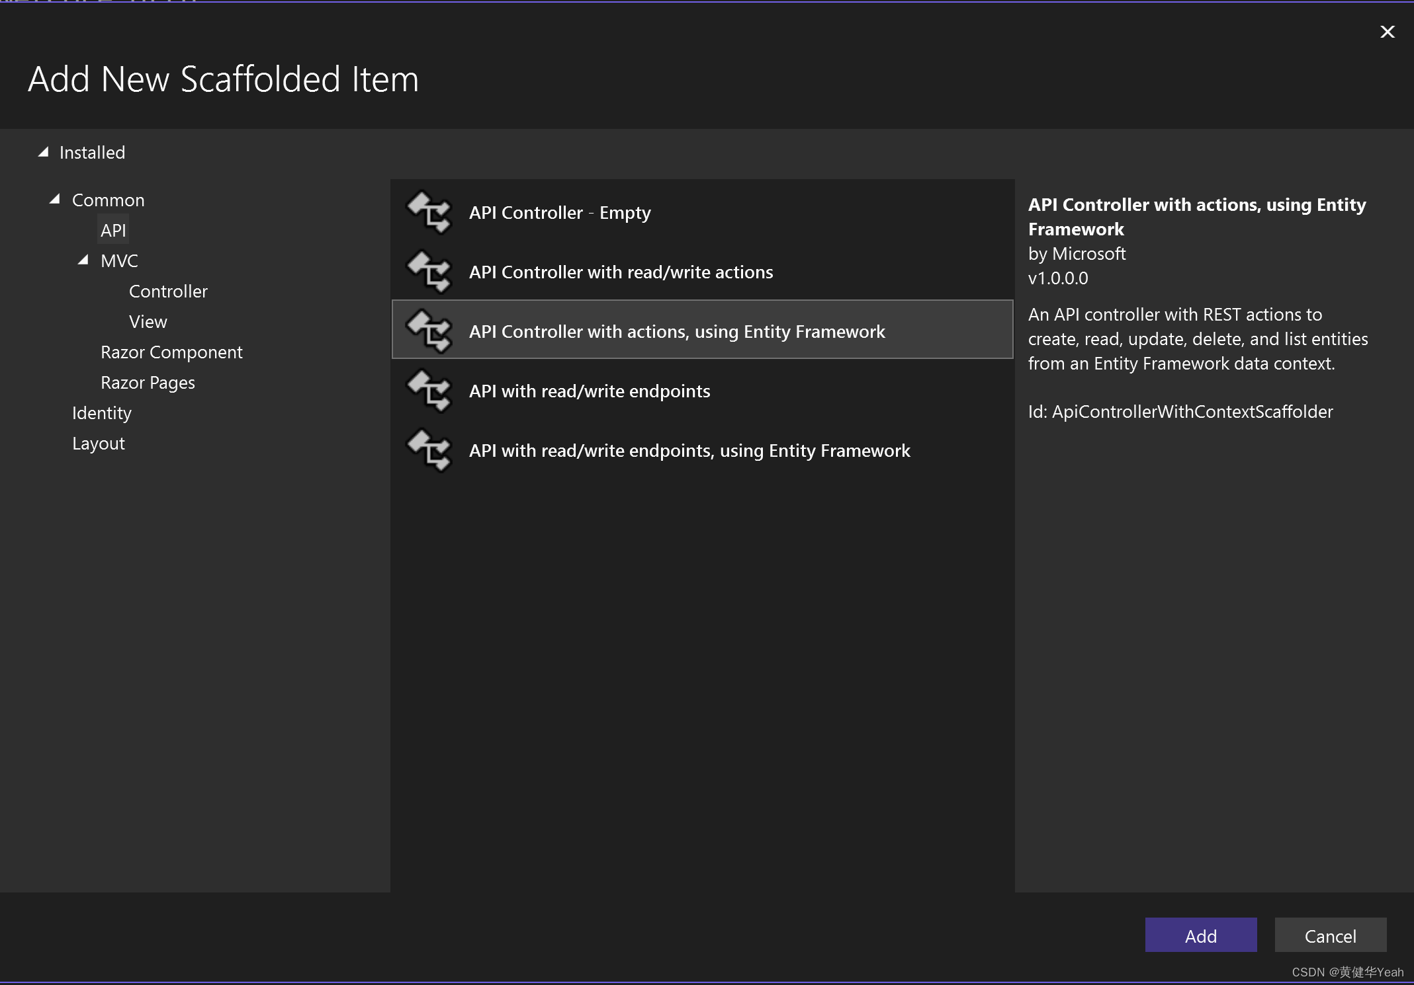Select API category in the tree
Image resolution: width=1414 pixels, height=985 pixels.
coord(113,230)
